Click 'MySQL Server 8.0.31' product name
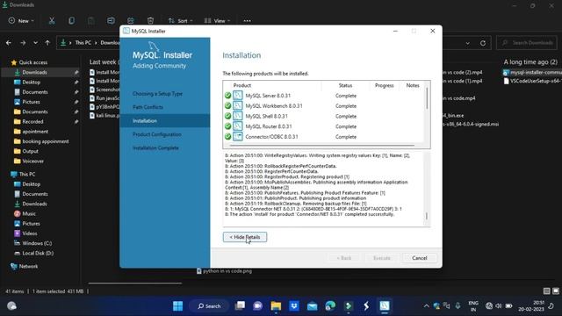Image resolution: width=562 pixels, height=316 pixels. pos(268,96)
